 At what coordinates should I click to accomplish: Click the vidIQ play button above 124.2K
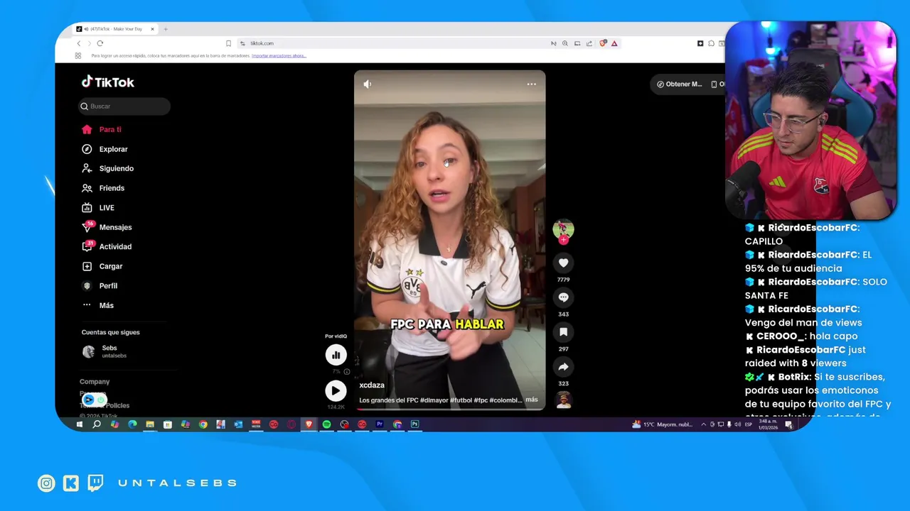[336, 390]
